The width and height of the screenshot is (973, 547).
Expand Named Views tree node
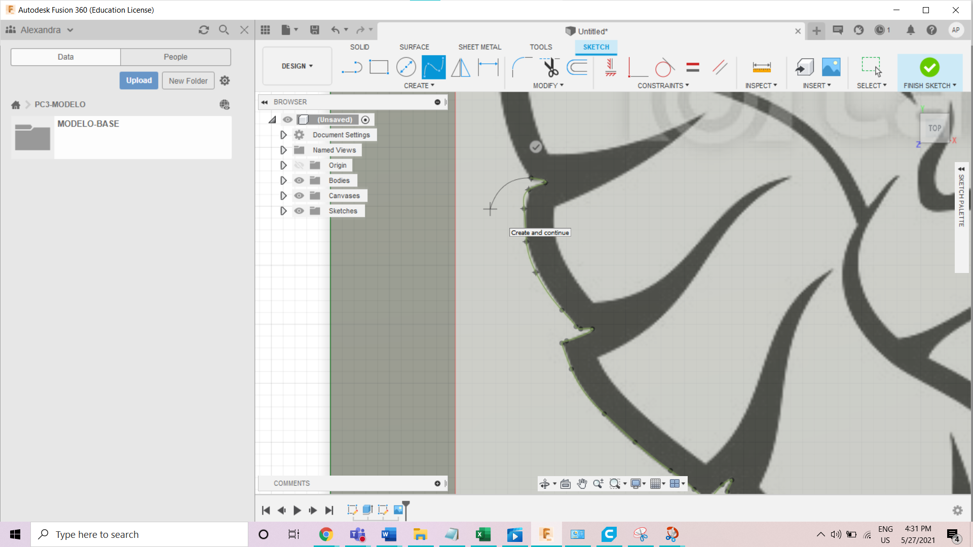point(283,150)
